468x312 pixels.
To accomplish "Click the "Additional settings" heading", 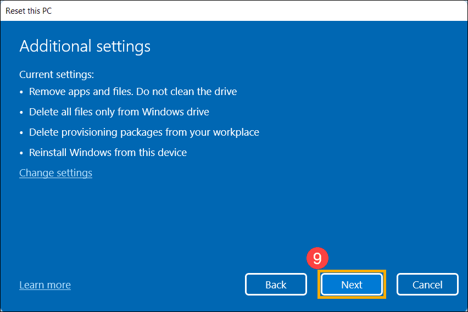I will coord(85,46).
